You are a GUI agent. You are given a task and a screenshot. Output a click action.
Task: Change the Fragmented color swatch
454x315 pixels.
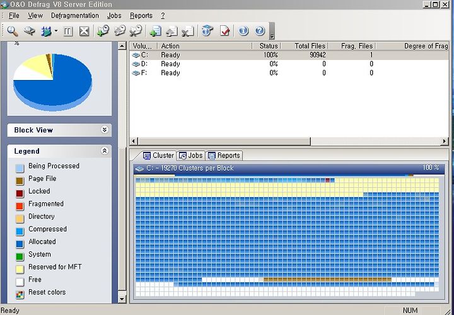(20, 206)
